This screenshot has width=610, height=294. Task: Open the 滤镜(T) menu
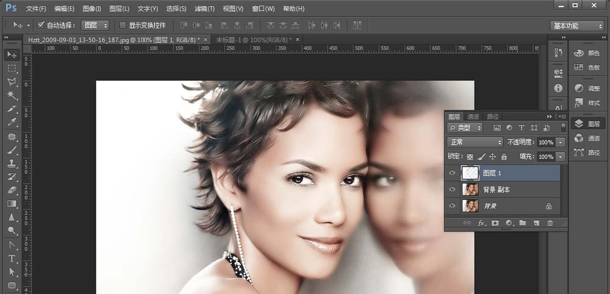tap(204, 9)
